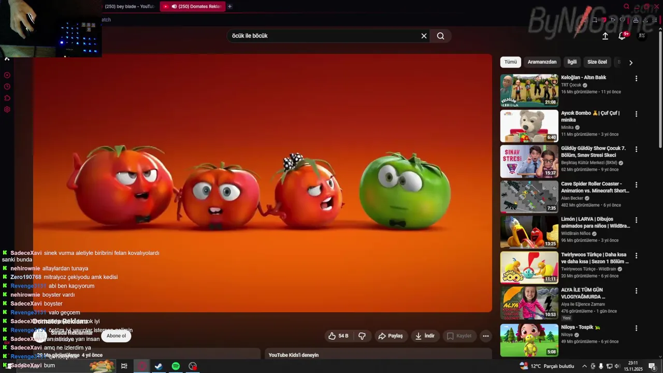Select the Size özel filter chip

click(597, 62)
